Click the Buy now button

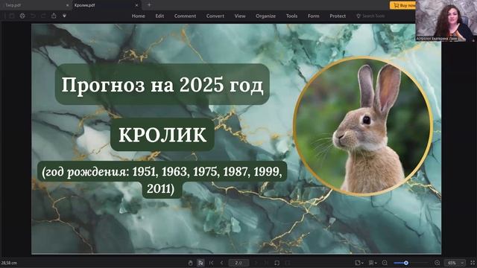403,5
